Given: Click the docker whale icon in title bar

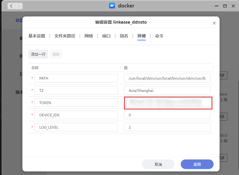Looking at the screenshot, I should click(112, 6).
